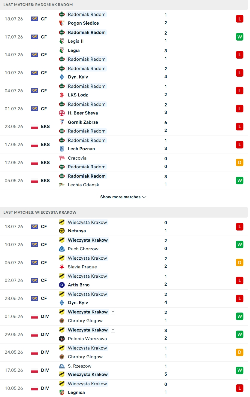This screenshot has height=397, width=250.
Task: Open the S. Rzeszow vs Wieczysta Krakow match
Action: (124, 370)
